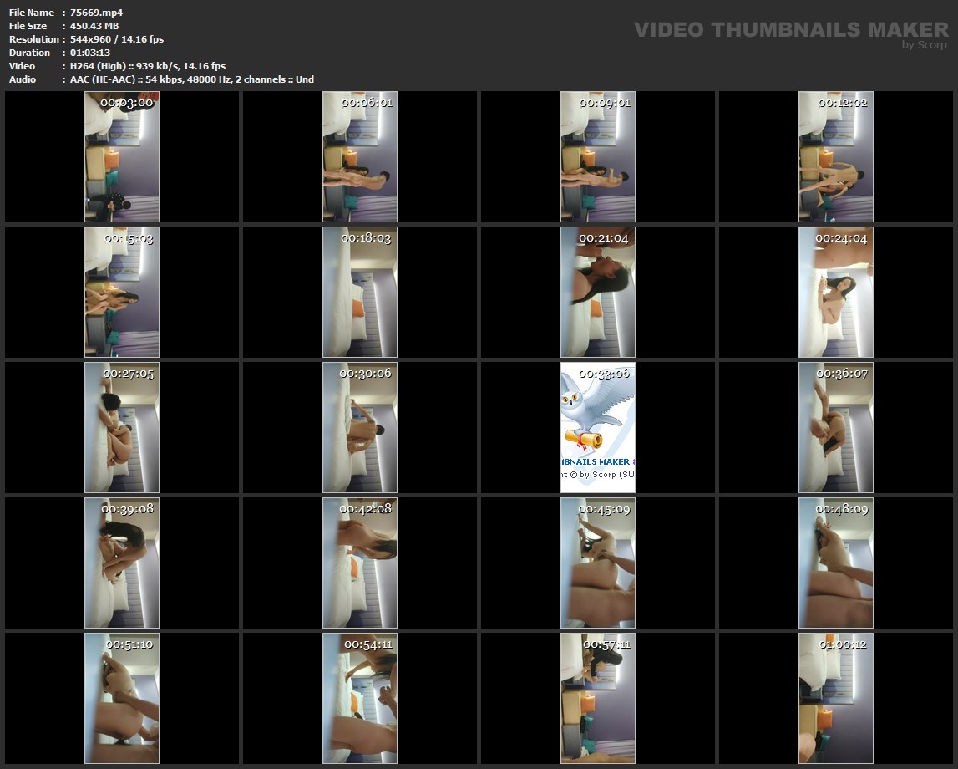Screen dimensions: 958x769
Task: Select the thumbnail labeled 00:18:03
Action: point(360,292)
